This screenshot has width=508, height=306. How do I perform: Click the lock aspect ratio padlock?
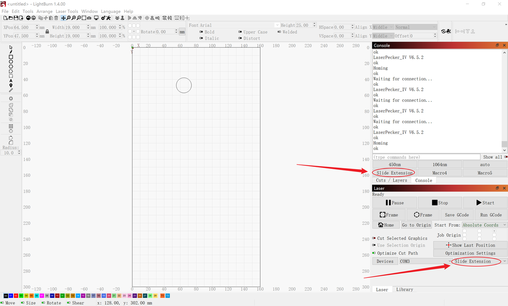tap(47, 31)
